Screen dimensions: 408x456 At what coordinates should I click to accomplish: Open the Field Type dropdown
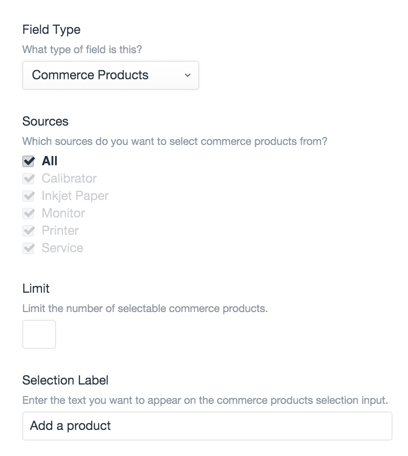click(x=110, y=75)
